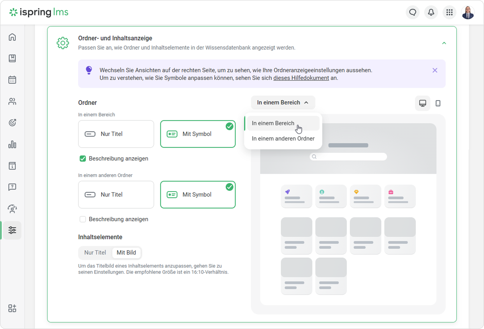
Task: Choose 'In einem Bereich' in dropdown menu
Action: pos(283,123)
